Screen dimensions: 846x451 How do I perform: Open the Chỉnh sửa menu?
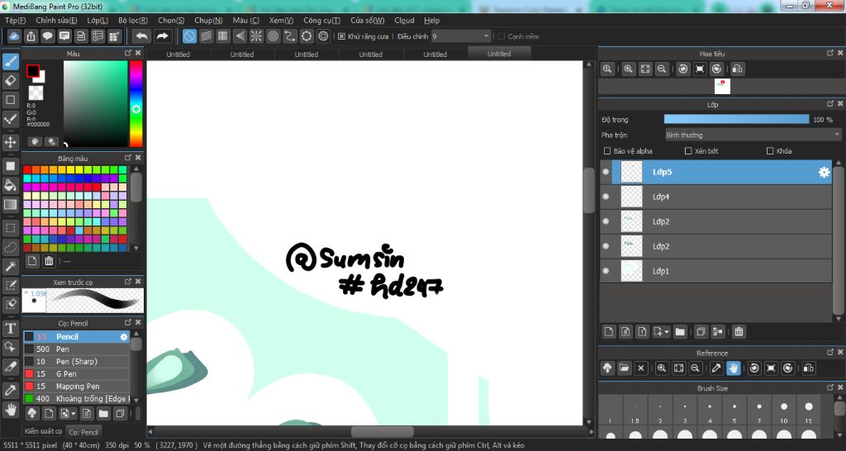point(56,21)
